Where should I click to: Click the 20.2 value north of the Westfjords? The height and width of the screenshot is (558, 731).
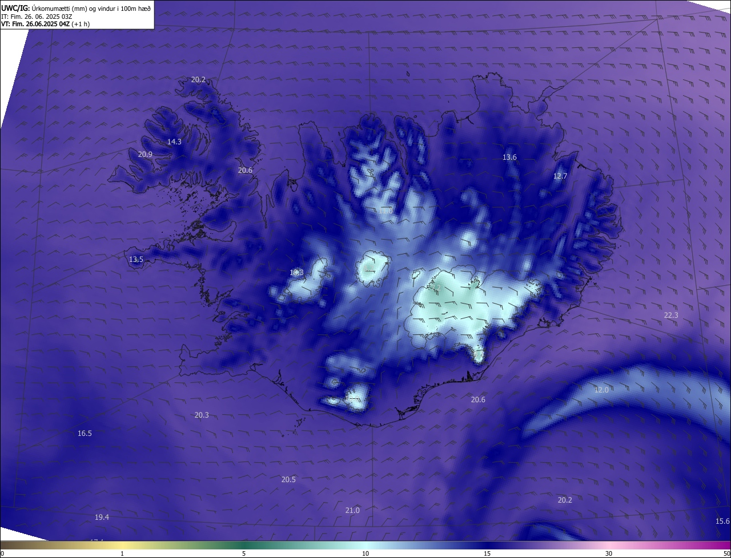pyautogui.click(x=198, y=79)
